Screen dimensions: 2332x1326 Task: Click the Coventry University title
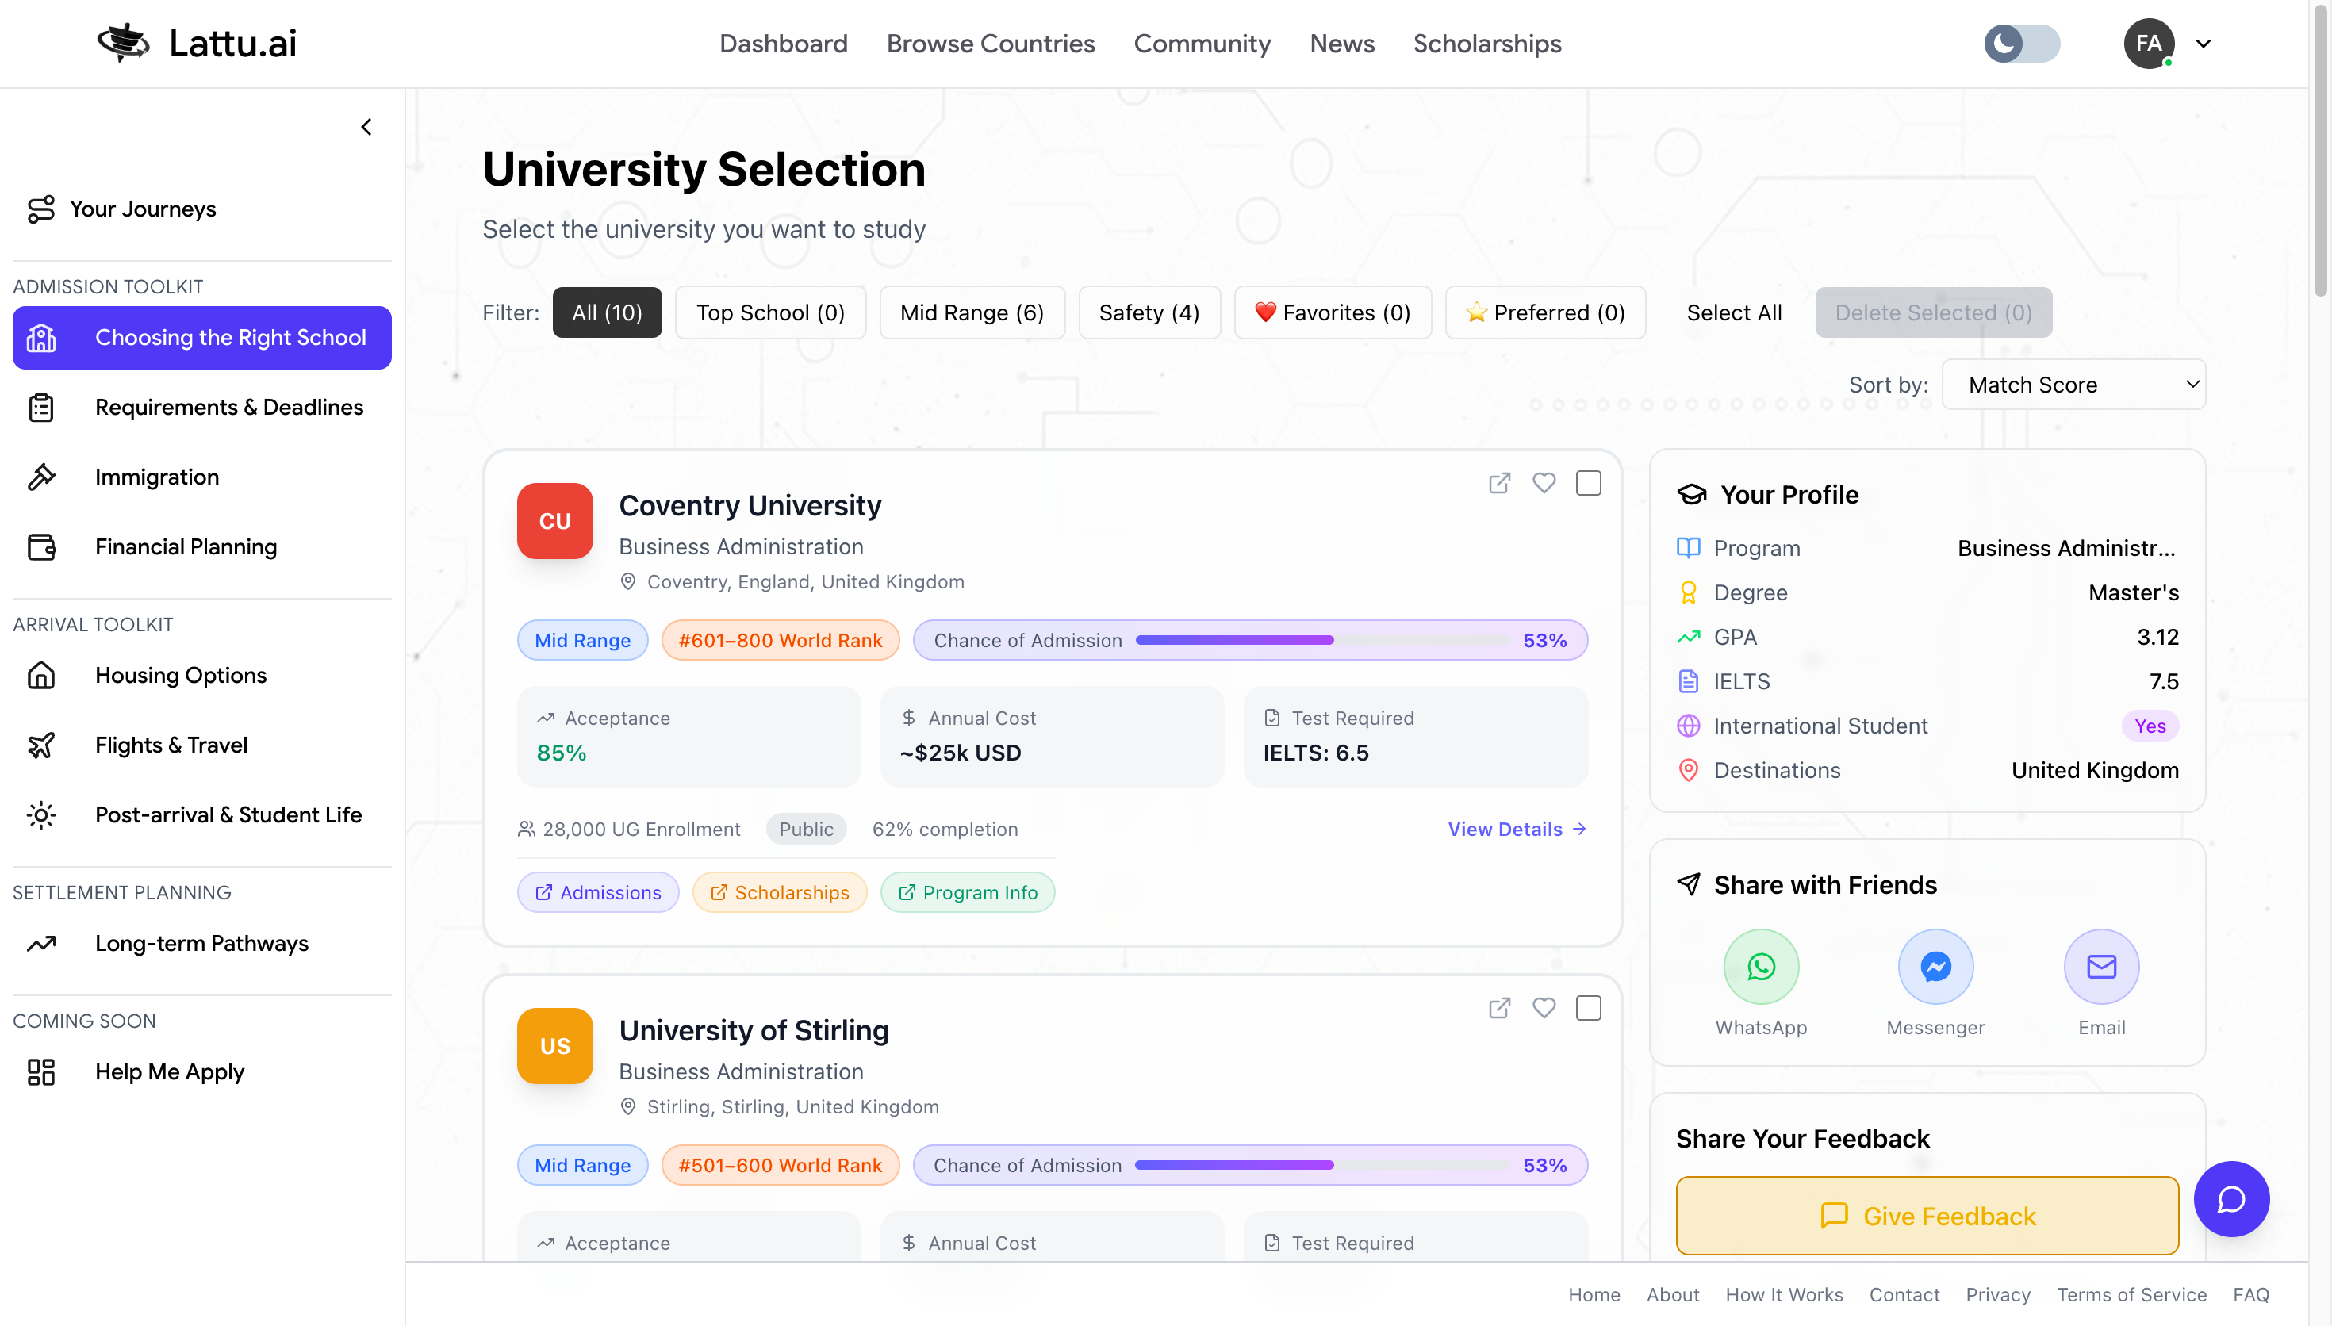(x=750, y=505)
